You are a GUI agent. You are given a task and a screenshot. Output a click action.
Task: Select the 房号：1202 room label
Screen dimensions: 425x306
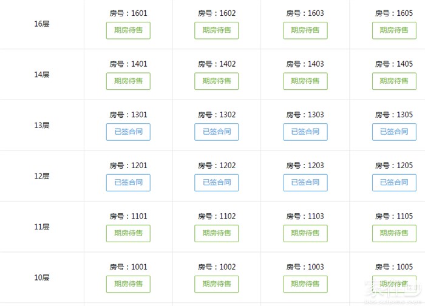pyautogui.click(x=217, y=166)
